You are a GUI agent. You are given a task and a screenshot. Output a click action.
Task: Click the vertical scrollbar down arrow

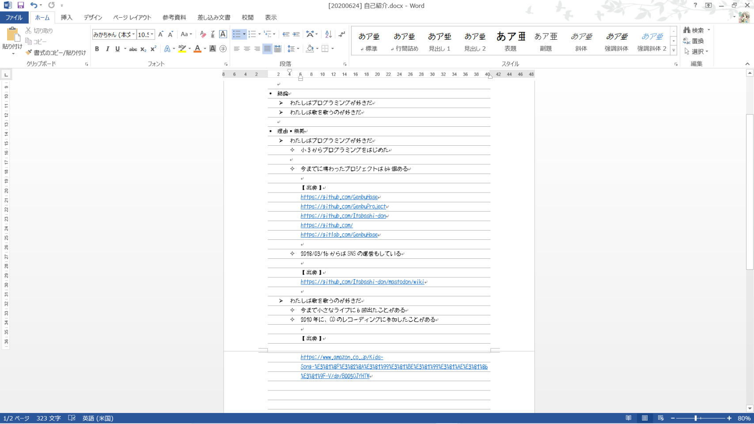pos(750,409)
